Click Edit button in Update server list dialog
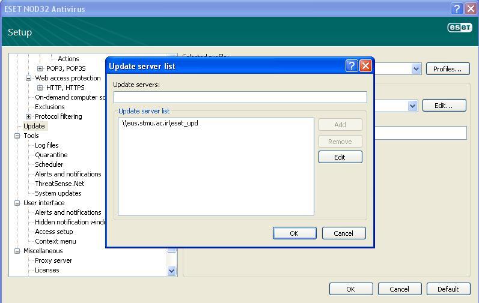Image resolution: width=479 pixels, height=303 pixels. pyautogui.click(x=340, y=157)
